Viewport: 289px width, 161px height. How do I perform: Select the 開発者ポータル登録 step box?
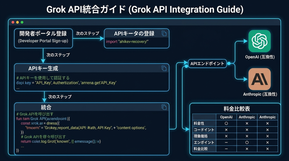43,37
